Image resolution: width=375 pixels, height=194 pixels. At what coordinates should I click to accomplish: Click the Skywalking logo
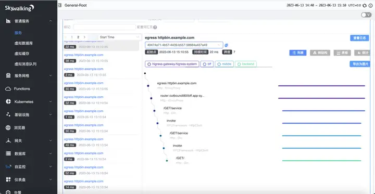pos(19,8)
